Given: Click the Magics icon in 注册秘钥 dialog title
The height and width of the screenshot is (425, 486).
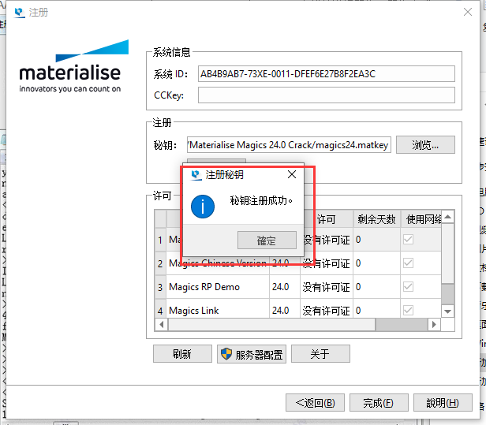Looking at the screenshot, I should pyautogui.click(x=196, y=175).
